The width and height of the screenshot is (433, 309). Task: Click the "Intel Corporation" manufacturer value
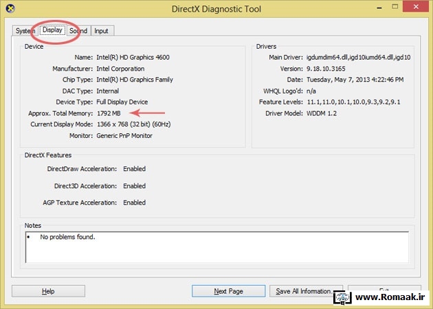pyautogui.click(x=120, y=69)
